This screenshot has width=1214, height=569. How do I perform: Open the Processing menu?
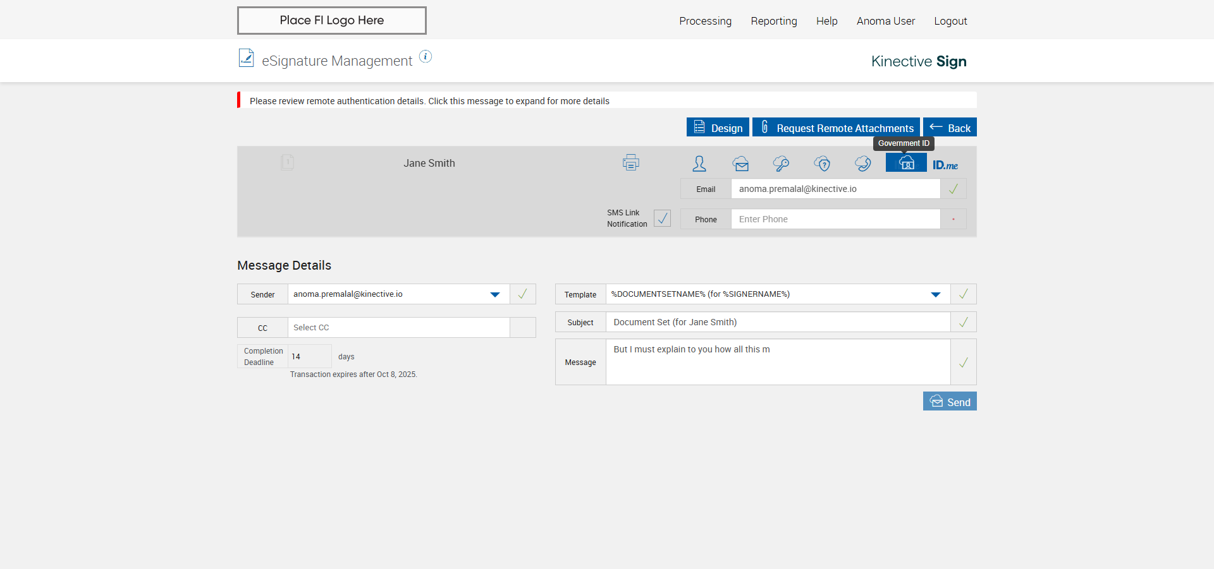705,21
